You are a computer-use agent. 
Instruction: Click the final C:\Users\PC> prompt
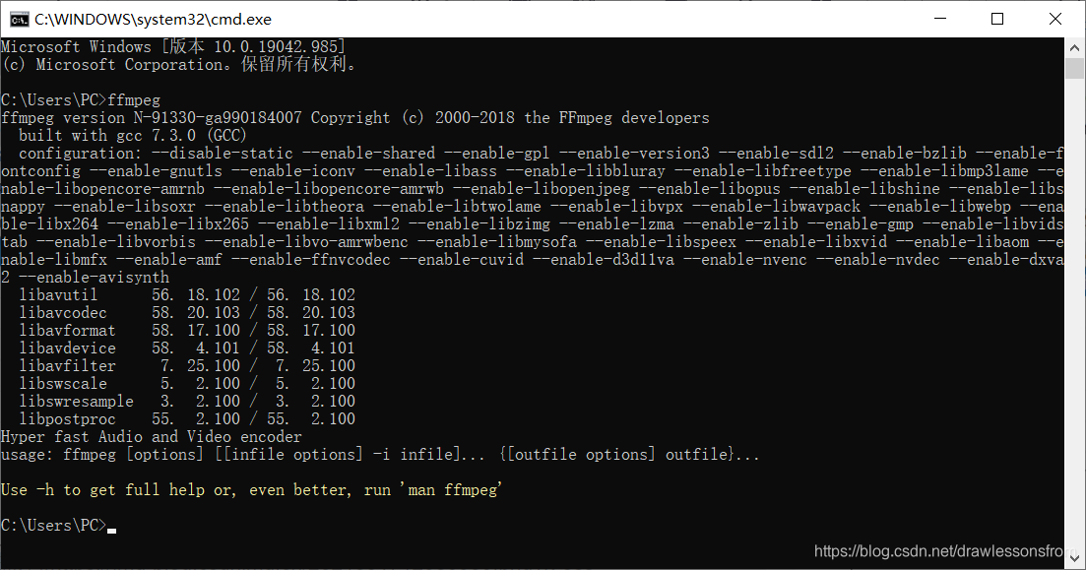54,526
